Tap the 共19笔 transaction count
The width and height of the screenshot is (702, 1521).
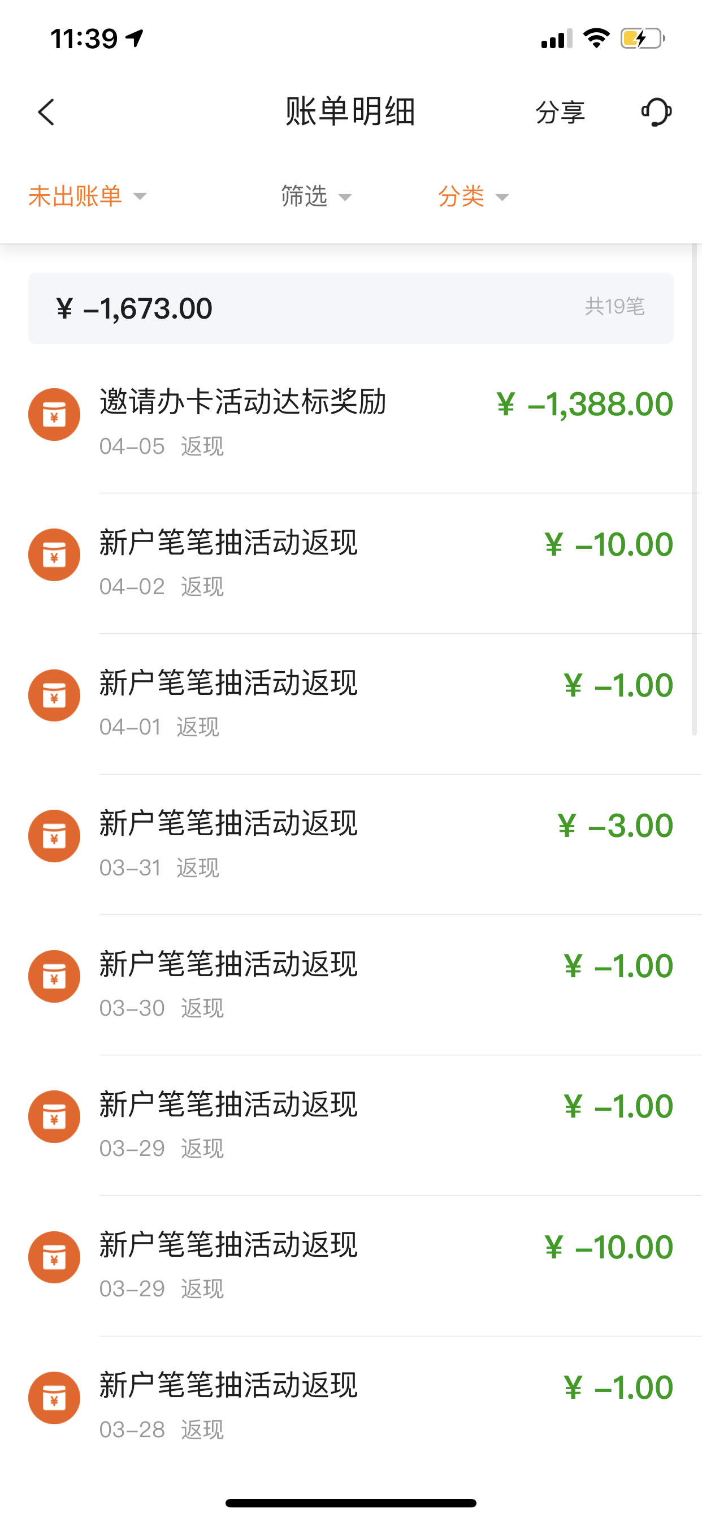tap(615, 307)
